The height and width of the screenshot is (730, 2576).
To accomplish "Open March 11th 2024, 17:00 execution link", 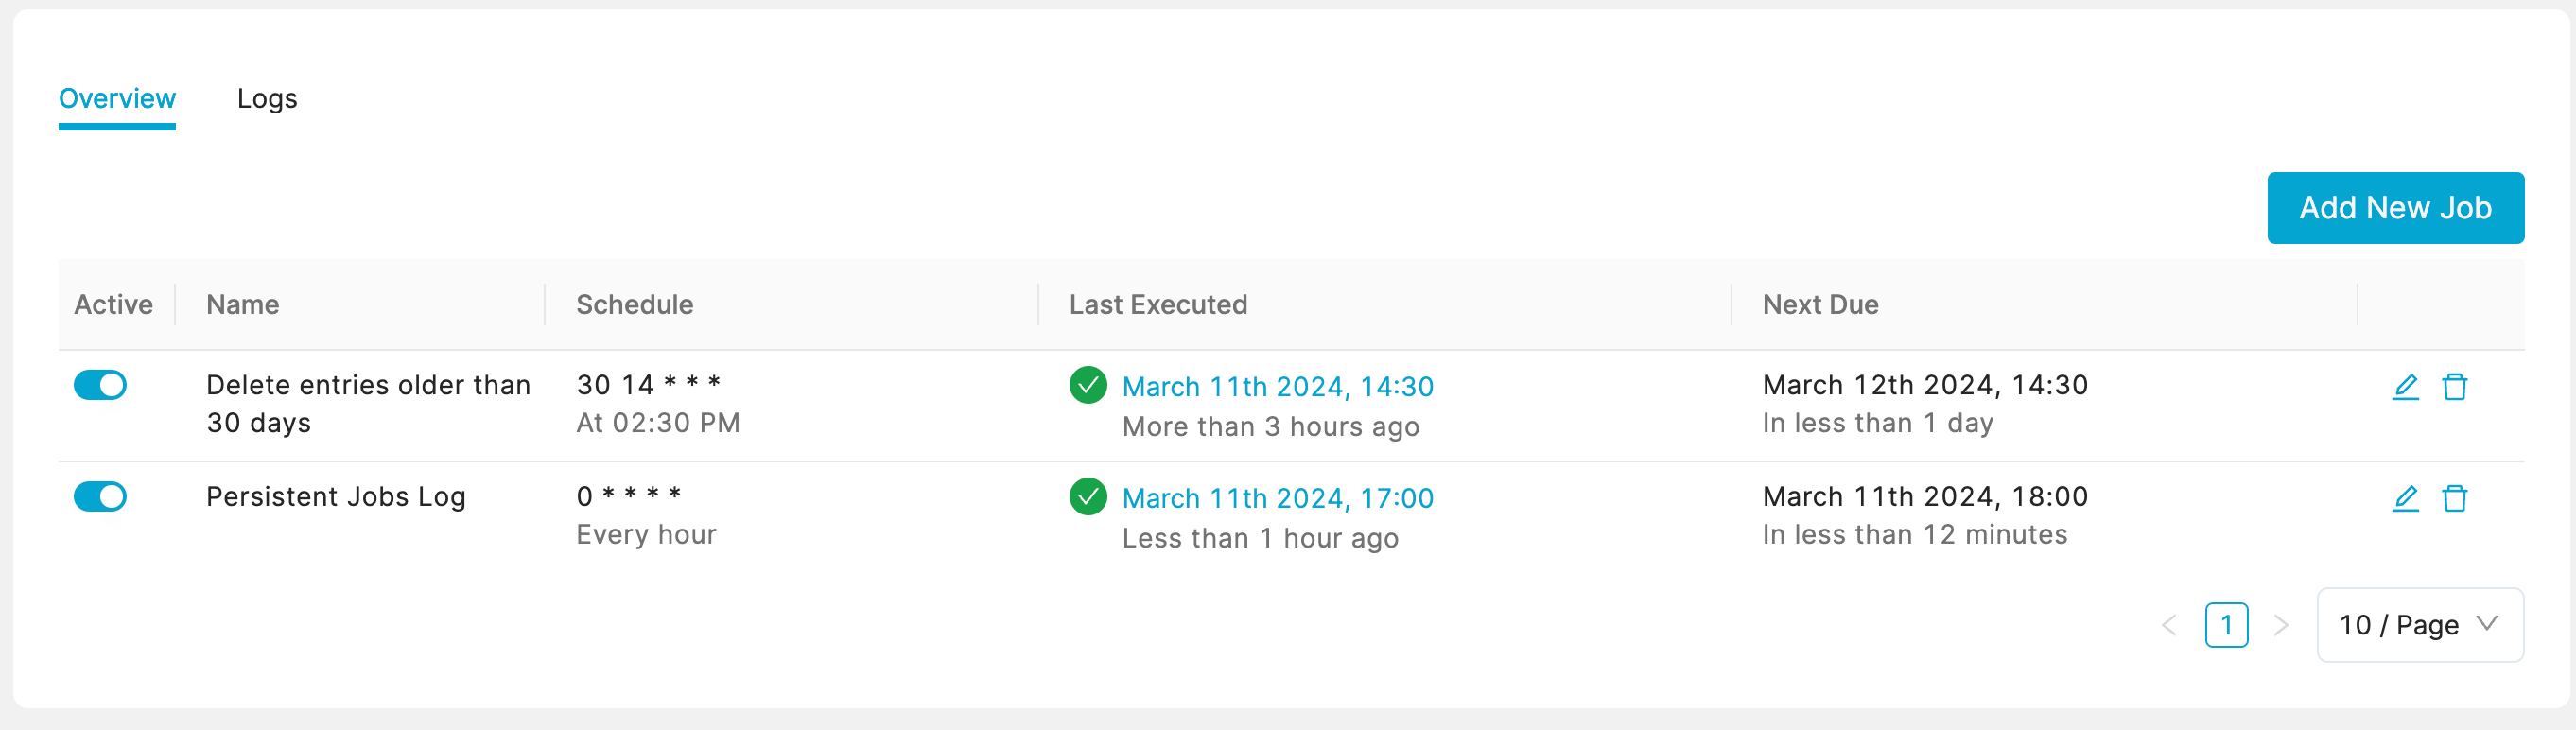I will (1277, 498).
